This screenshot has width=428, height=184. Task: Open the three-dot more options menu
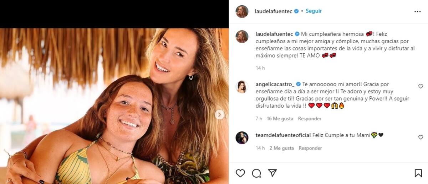click(x=417, y=11)
